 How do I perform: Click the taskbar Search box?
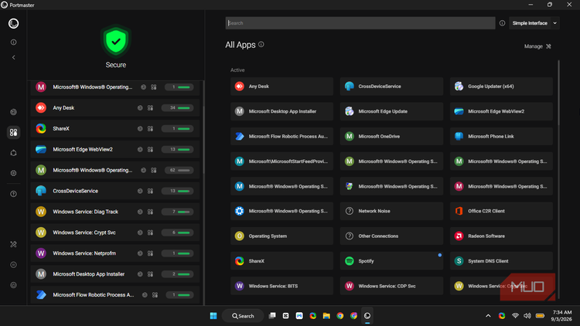pos(243,316)
